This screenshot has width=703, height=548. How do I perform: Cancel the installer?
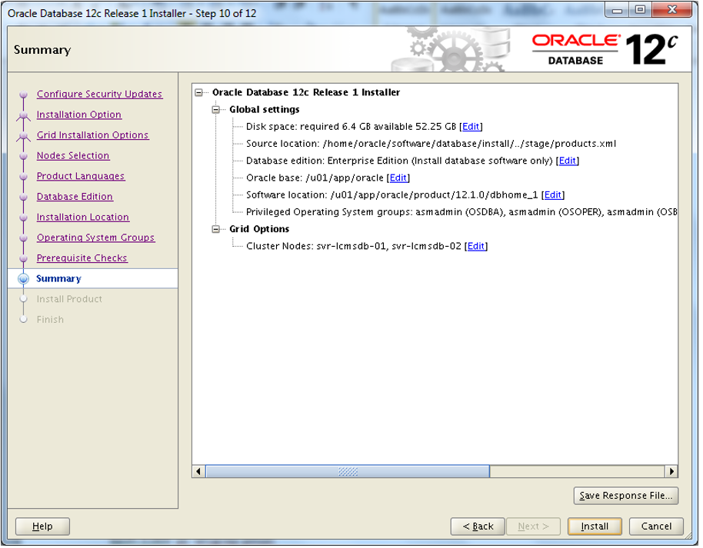[656, 527]
